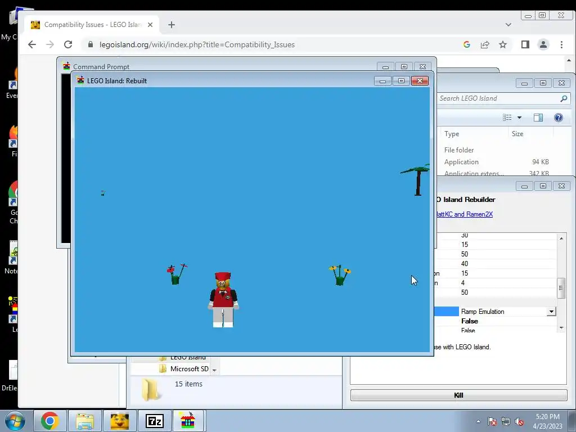Open Chrome from the taskbar
The height and width of the screenshot is (432, 576).
50,421
